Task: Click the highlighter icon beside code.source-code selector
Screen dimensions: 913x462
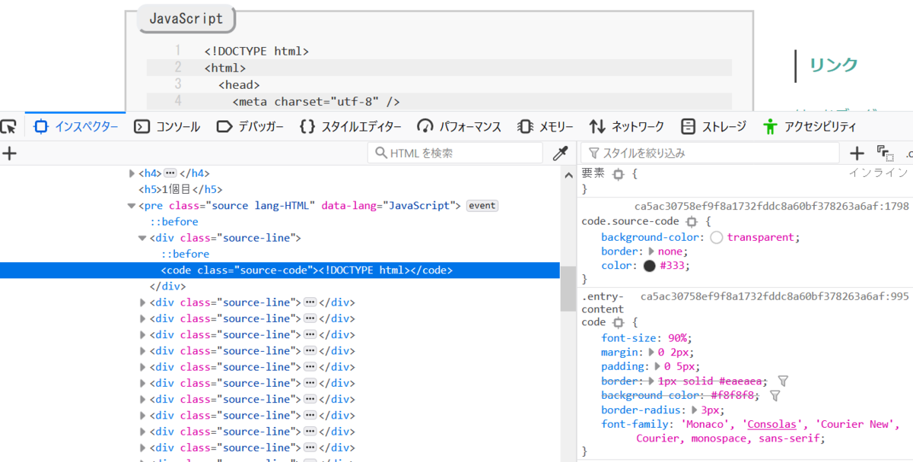Action: click(x=691, y=222)
